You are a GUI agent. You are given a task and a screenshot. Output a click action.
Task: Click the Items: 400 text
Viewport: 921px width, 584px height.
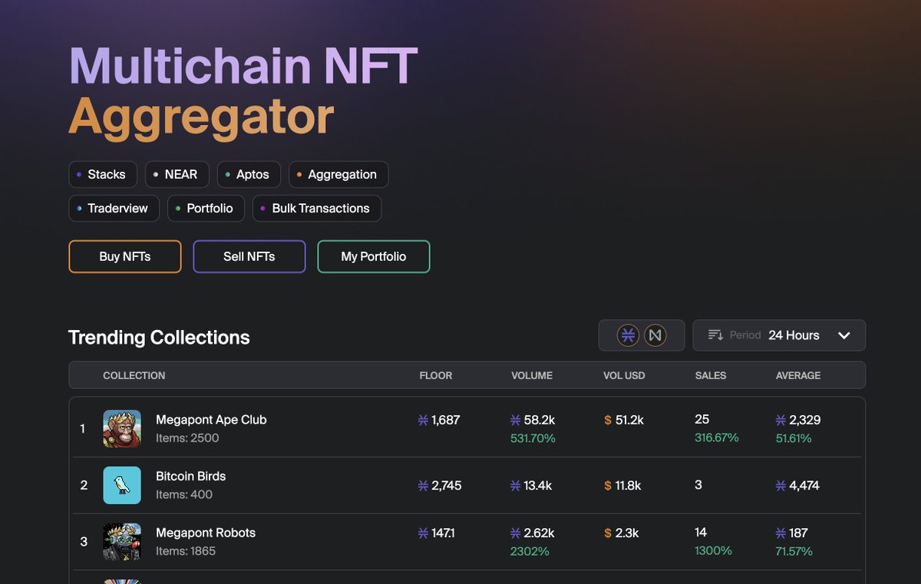click(184, 494)
